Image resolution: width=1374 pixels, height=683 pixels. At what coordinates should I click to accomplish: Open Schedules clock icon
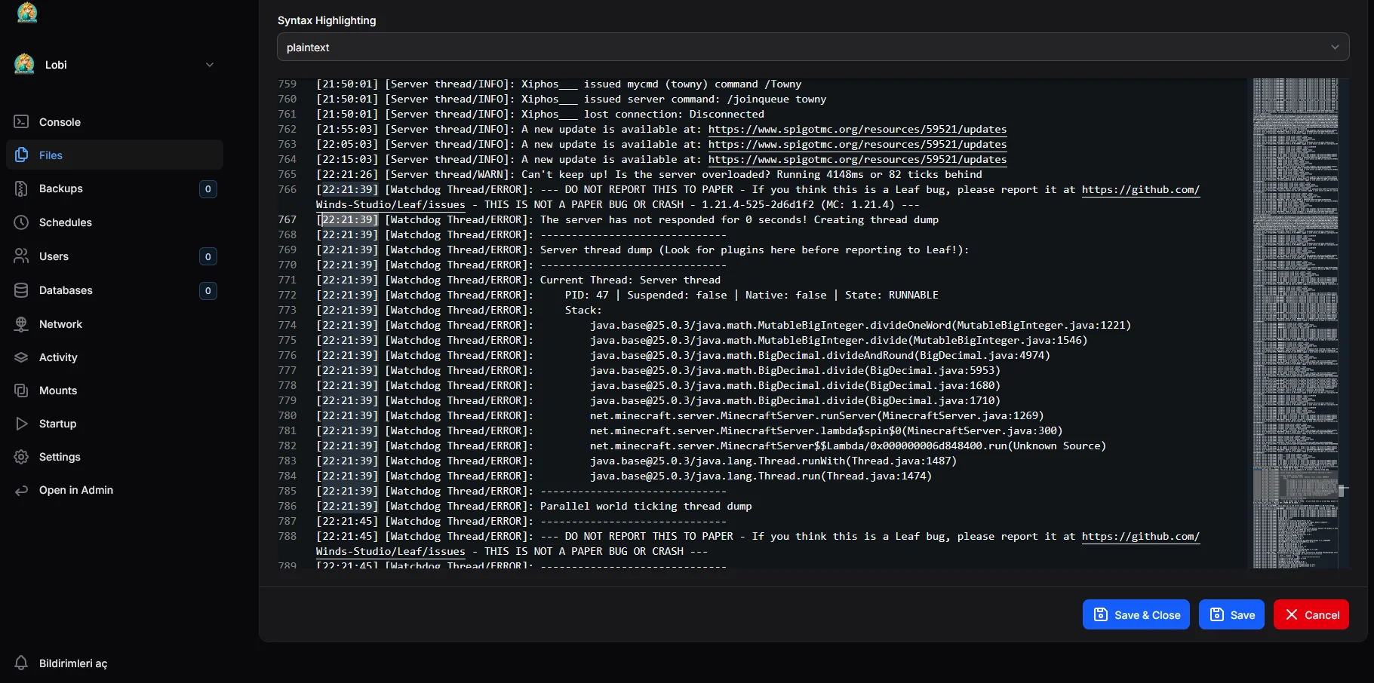[x=21, y=222]
